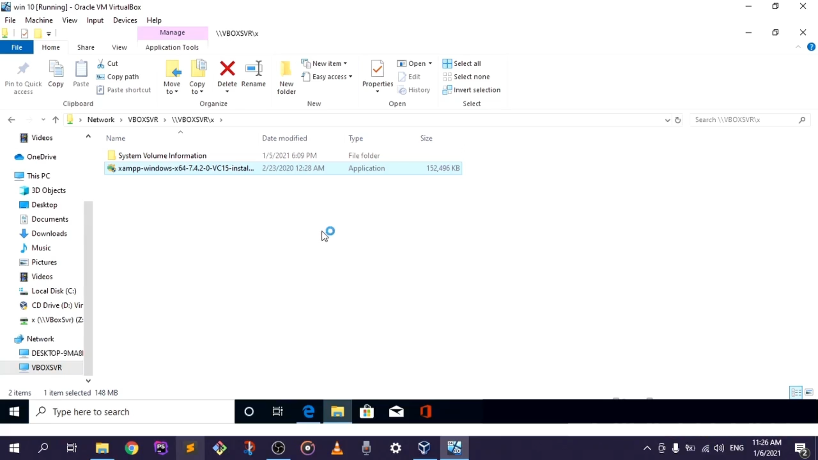Click VBOXSVR in the address breadcrumb
This screenshot has height=460, width=818.
pyautogui.click(x=143, y=120)
